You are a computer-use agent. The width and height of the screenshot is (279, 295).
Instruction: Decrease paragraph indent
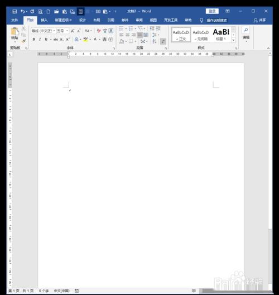click(x=152, y=28)
